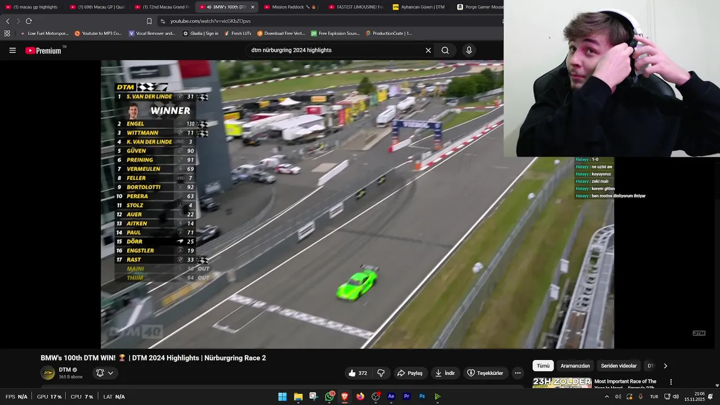Show more chips with right chevron

click(665, 366)
